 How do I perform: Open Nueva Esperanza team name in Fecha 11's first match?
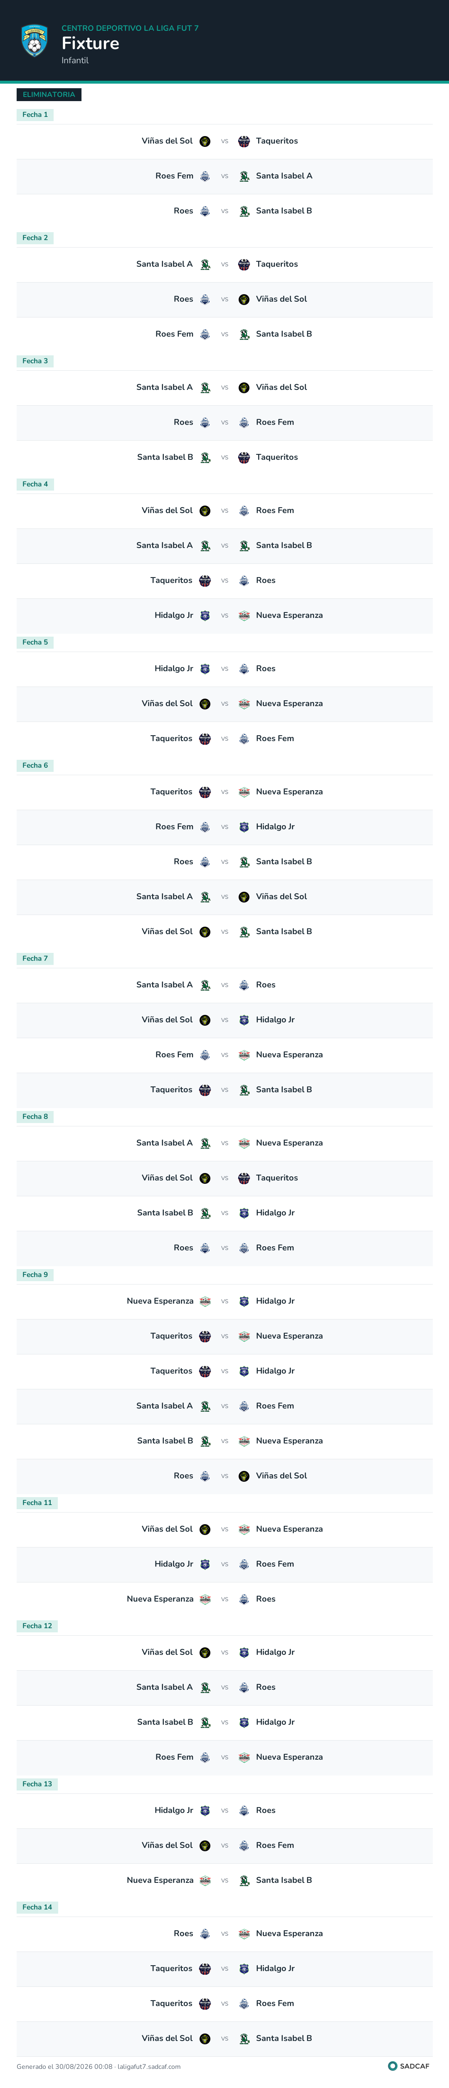(x=289, y=1529)
